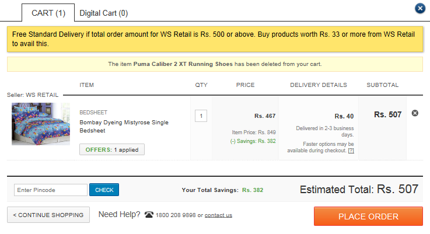Viewport: 430px width, 234px height.
Task: Click the yellow Free Standard Delivery banner
Action: click(x=215, y=39)
